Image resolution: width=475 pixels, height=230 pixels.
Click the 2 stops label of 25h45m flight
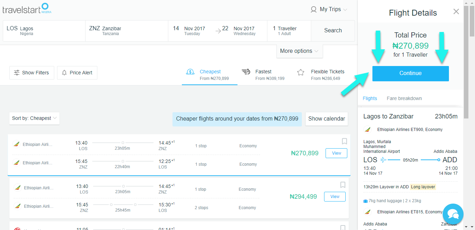point(201,208)
